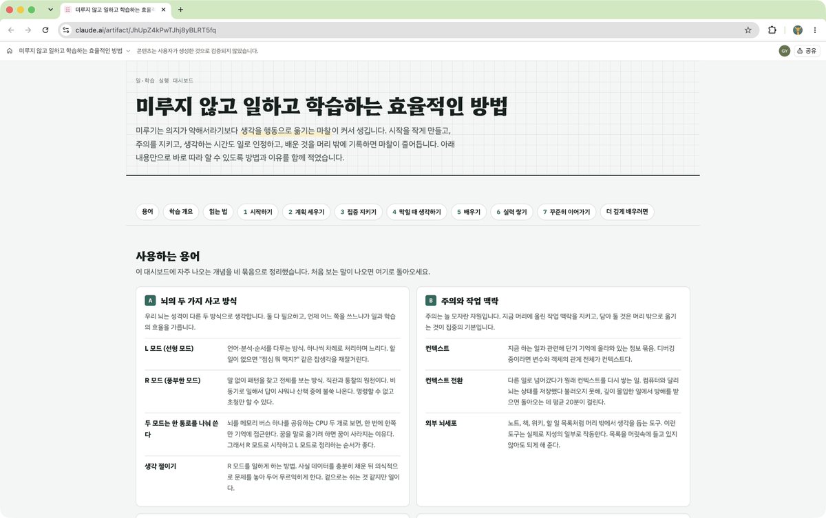Click the site info icon in address bar
The image size is (826, 518).
66,30
